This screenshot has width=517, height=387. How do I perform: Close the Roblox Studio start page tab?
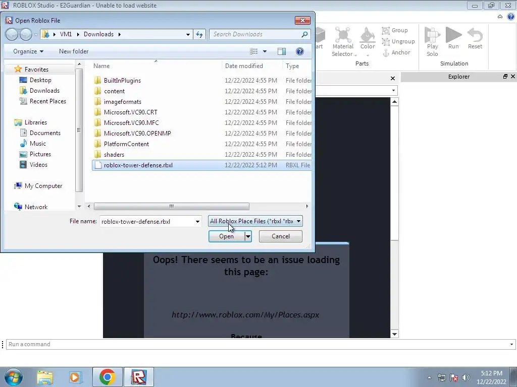pos(393,78)
